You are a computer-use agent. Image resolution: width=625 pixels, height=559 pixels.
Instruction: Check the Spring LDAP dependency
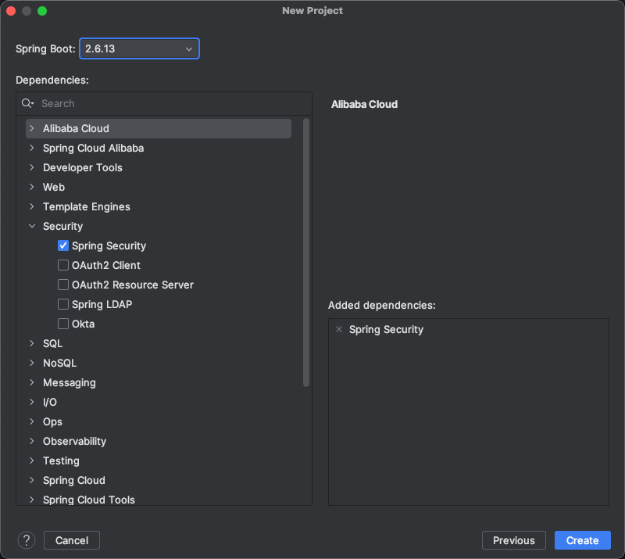pyautogui.click(x=63, y=304)
